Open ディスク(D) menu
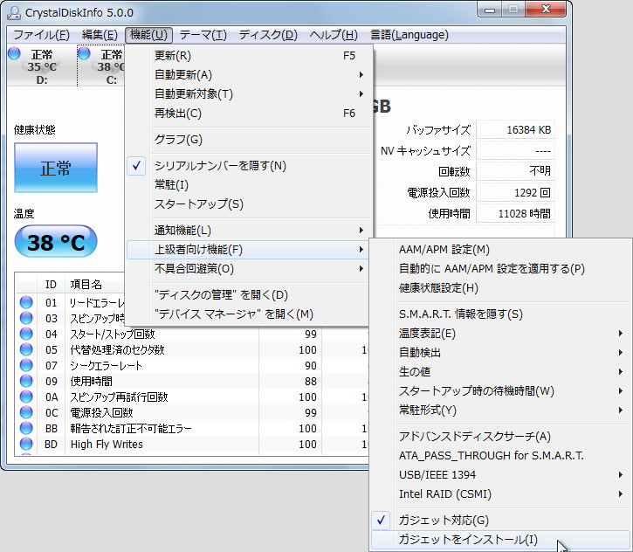The image size is (633, 552). coord(268,35)
